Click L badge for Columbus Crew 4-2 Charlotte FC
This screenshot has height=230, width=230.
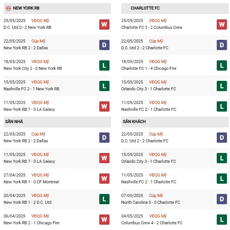pos(222,220)
